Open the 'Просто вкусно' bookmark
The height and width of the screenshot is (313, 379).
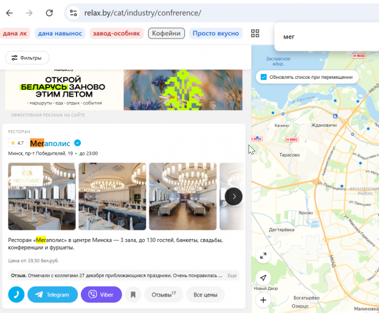pos(216,33)
